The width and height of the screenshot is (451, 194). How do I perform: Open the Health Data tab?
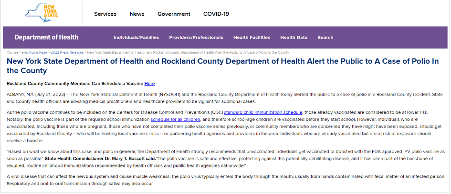point(294,38)
